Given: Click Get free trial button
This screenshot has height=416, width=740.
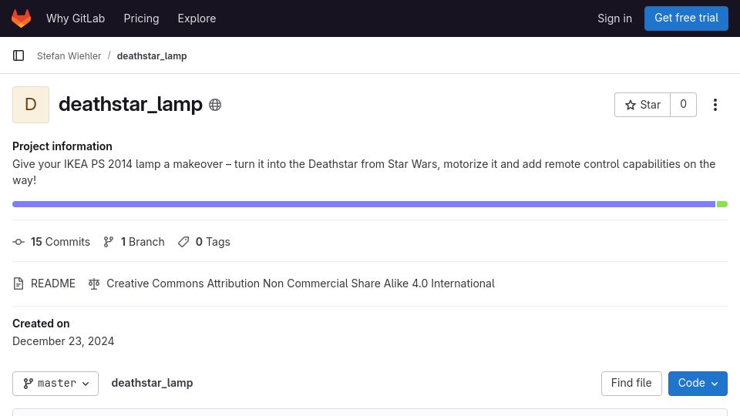Looking at the screenshot, I should click(x=686, y=18).
